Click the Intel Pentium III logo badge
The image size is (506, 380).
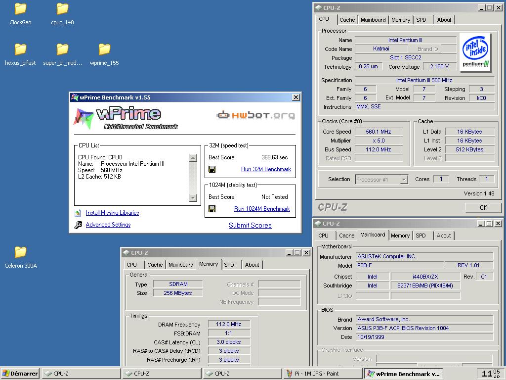[x=476, y=51]
